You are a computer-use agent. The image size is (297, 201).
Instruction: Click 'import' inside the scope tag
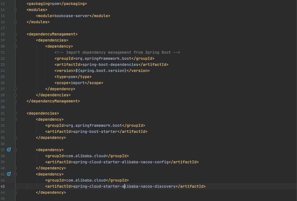point(78,83)
